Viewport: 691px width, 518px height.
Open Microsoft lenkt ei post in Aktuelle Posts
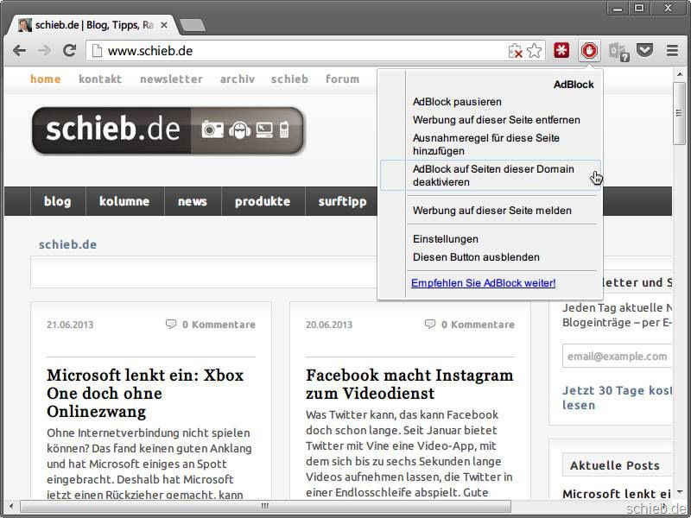point(617,494)
